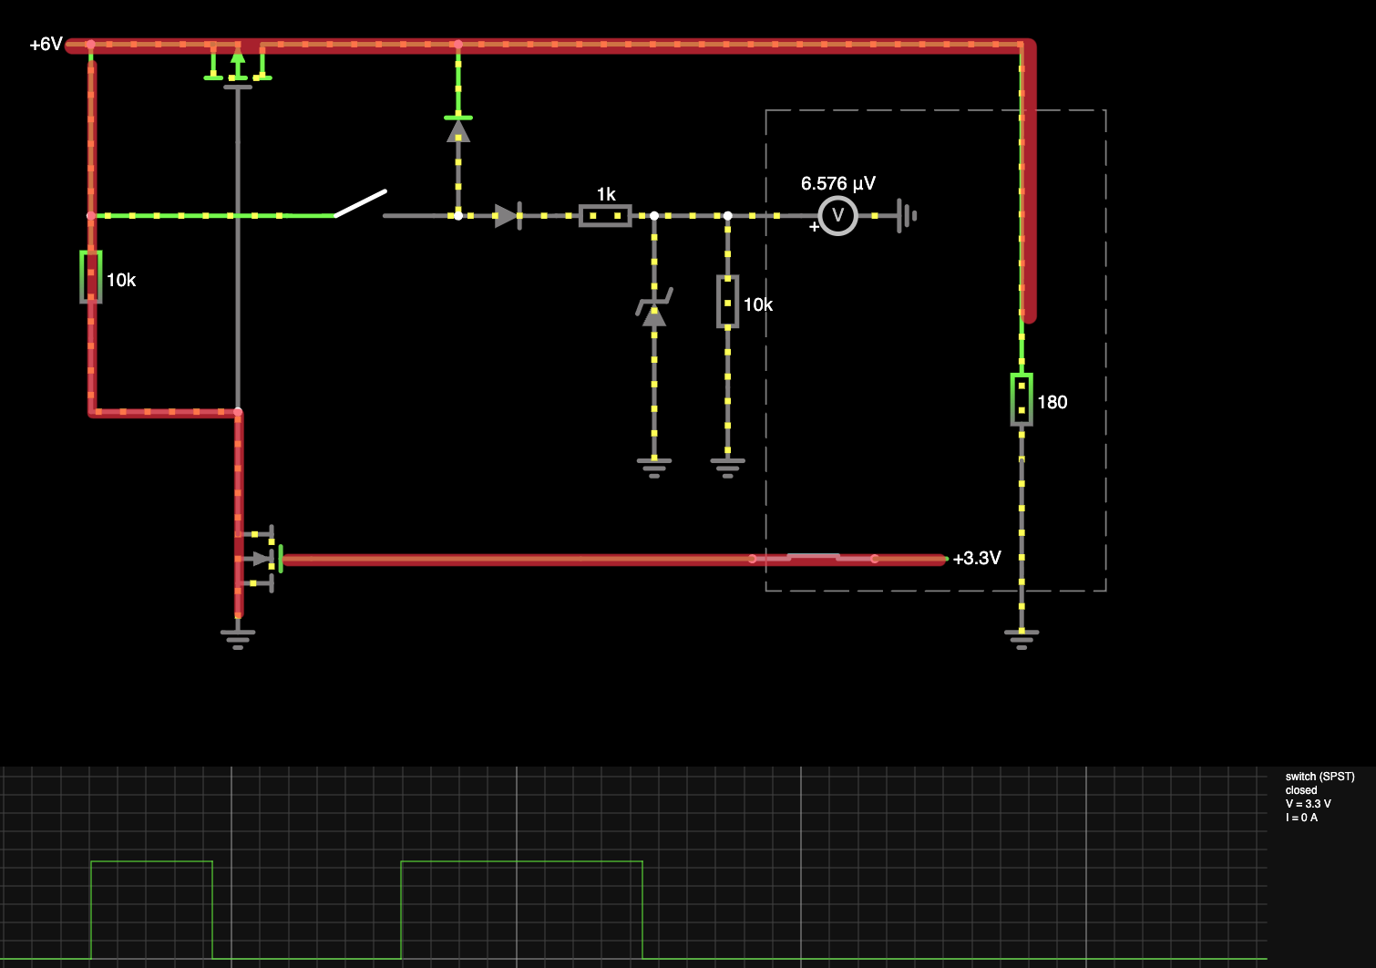The height and width of the screenshot is (968, 1376).
Task: Click the MOSFET near the +3.3V rail
Action: click(x=260, y=558)
